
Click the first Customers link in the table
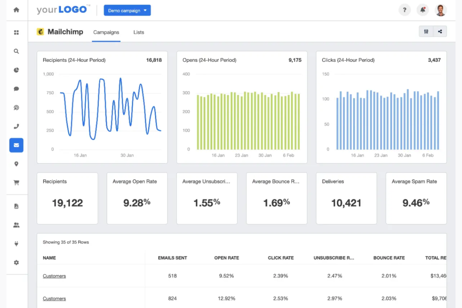(x=54, y=276)
